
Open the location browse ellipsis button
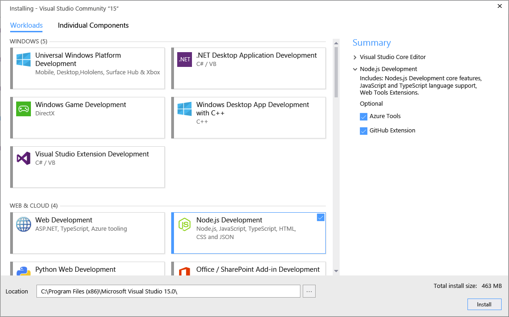(x=309, y=291)
